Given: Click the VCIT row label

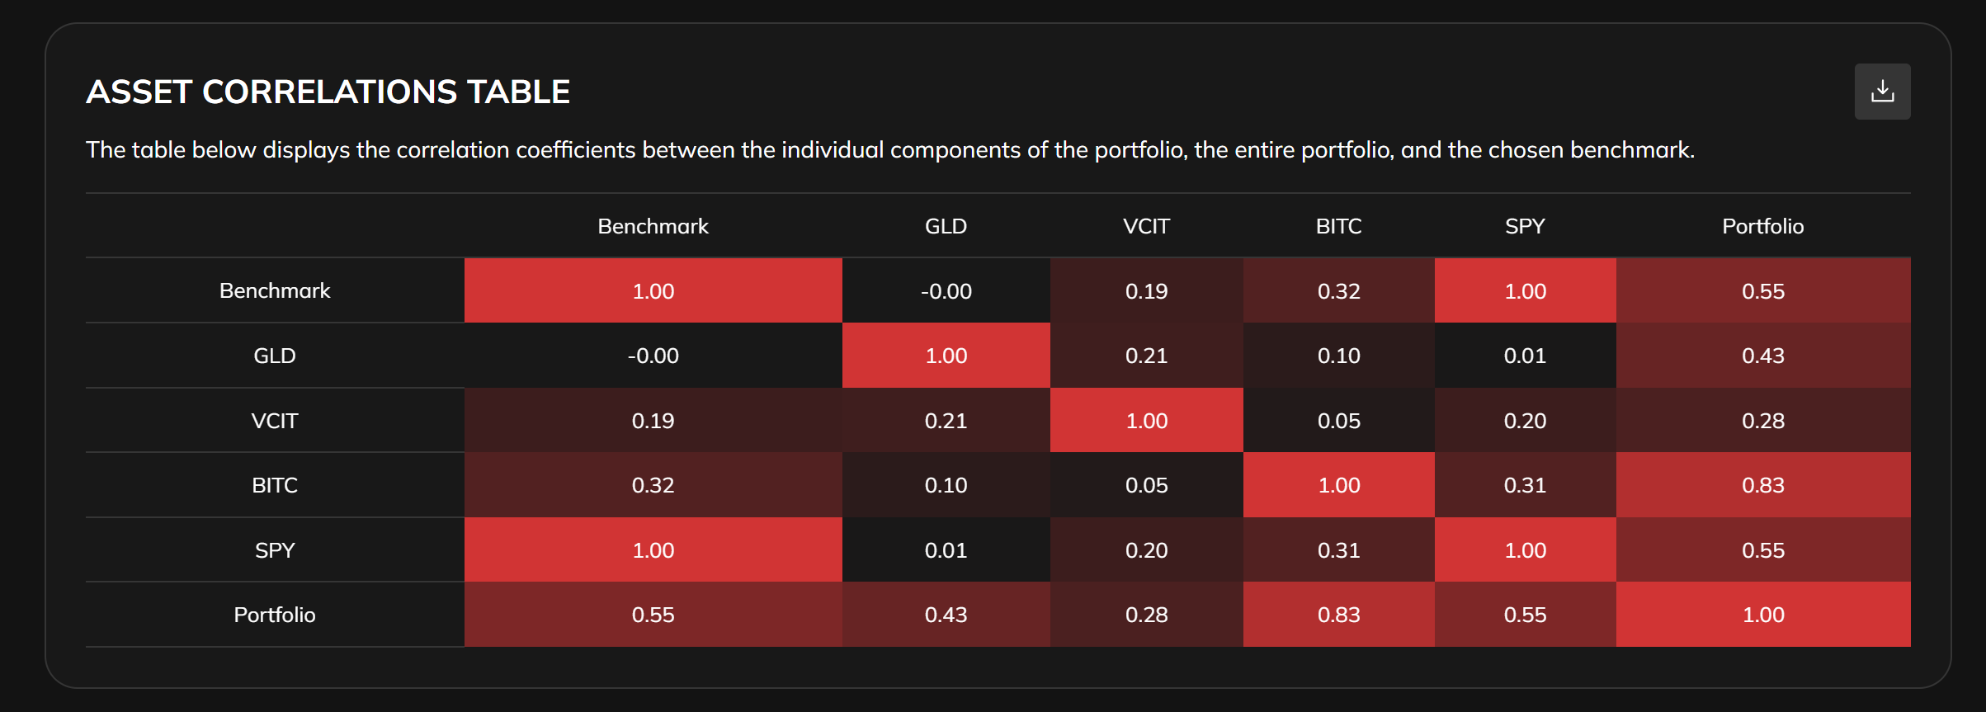Looking at the screenshot, I should 275,421.
